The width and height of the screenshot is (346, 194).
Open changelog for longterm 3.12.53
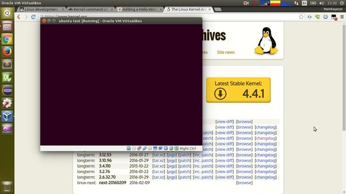click(x=265, y=155)
